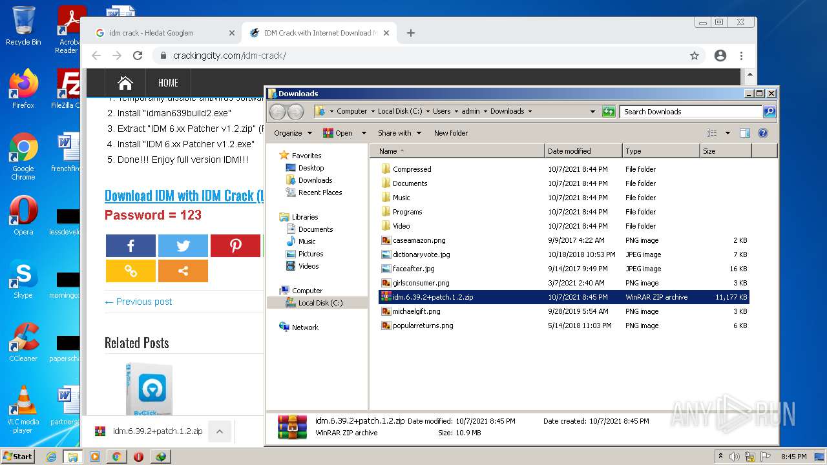
Task: Select Downloads under Favorites
Action: (x=315, y=180)
